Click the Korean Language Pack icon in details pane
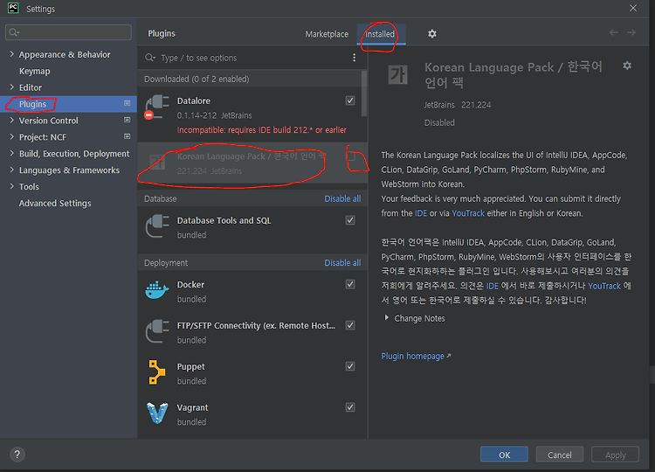655x472 pixels. pos(397,75)
